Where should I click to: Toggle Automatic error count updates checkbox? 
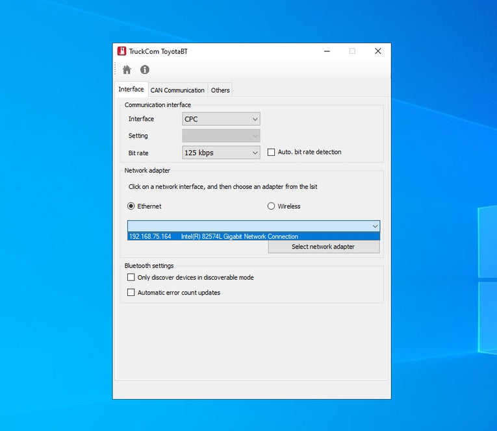point(131,293)
